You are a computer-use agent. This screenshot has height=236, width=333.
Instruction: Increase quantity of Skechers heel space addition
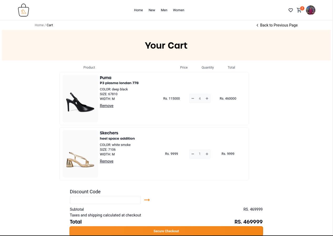coord(207,154)
